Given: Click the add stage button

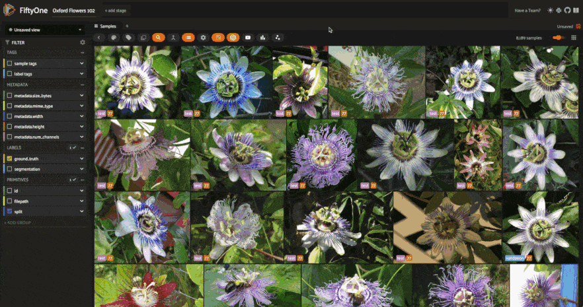Looking at the screenshot, I should click(x=116, y=11).
